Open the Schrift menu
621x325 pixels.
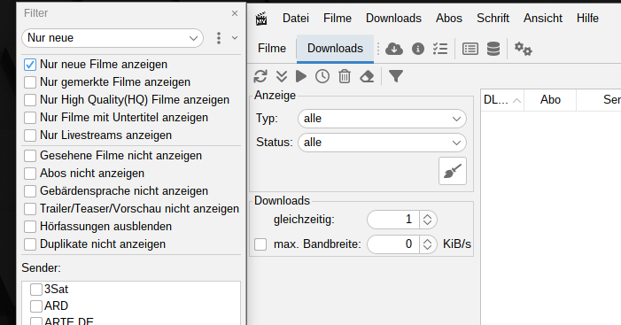[x=493, y=19]
